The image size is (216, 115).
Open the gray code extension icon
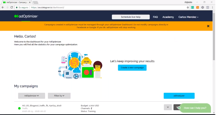pos(207,8)
